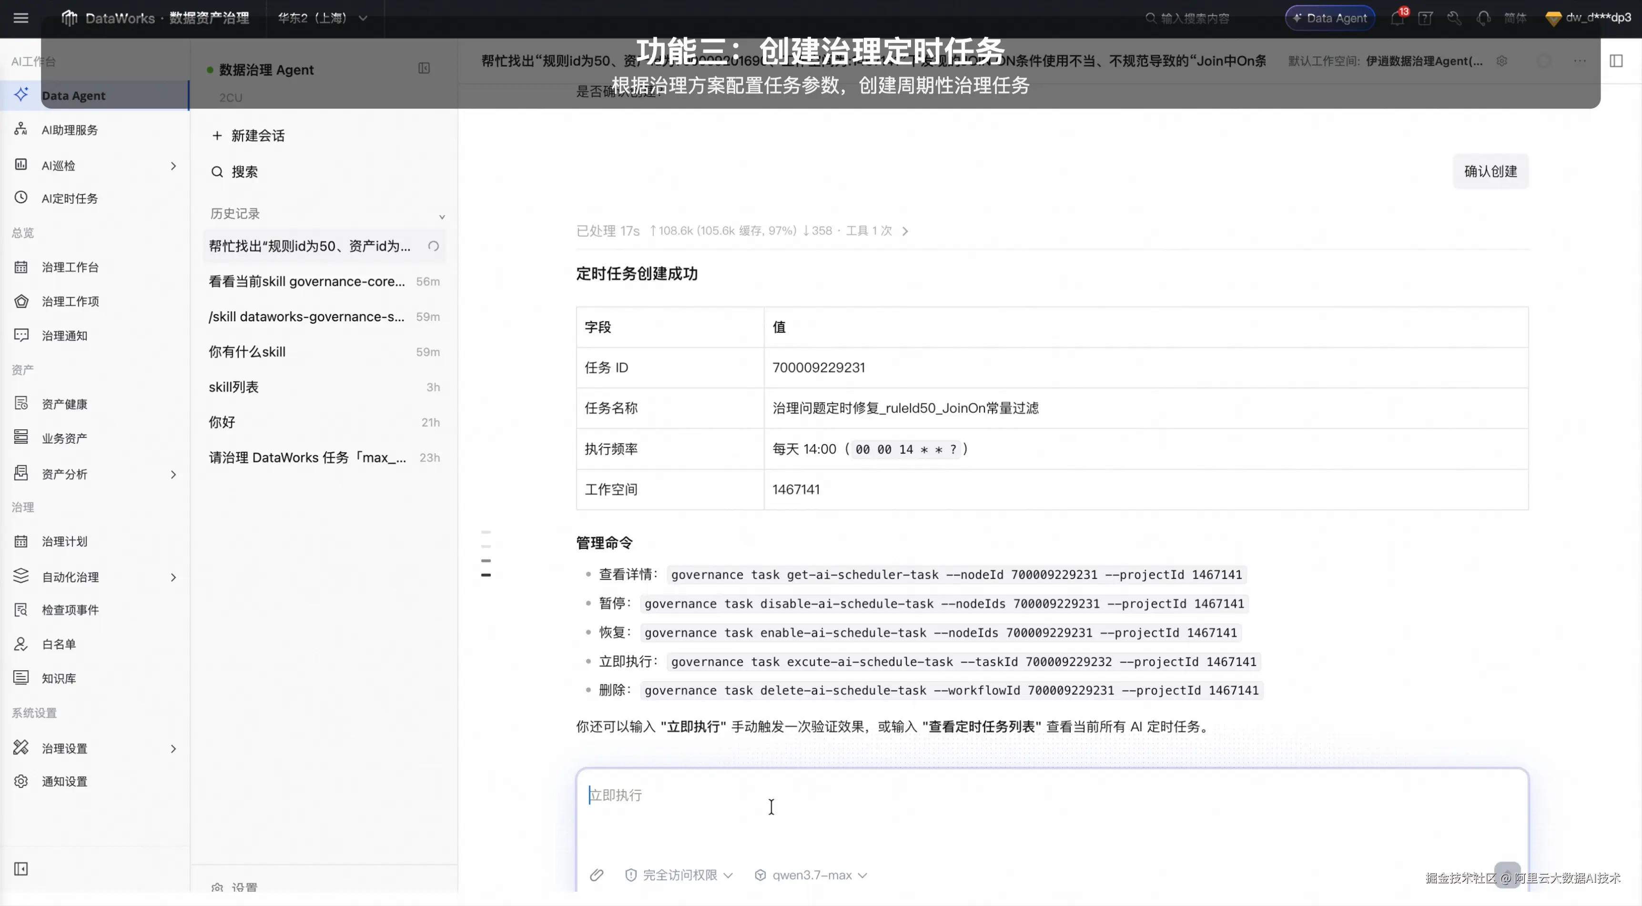Click the AI巡检 chart icon
The image size is (1642, 906).
pos(21,164)
